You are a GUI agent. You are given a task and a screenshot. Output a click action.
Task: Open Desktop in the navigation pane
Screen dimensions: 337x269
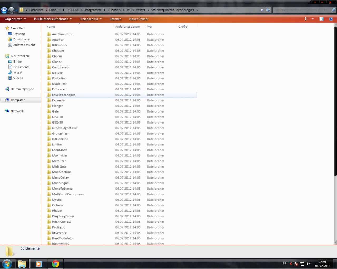pos(19,34)
